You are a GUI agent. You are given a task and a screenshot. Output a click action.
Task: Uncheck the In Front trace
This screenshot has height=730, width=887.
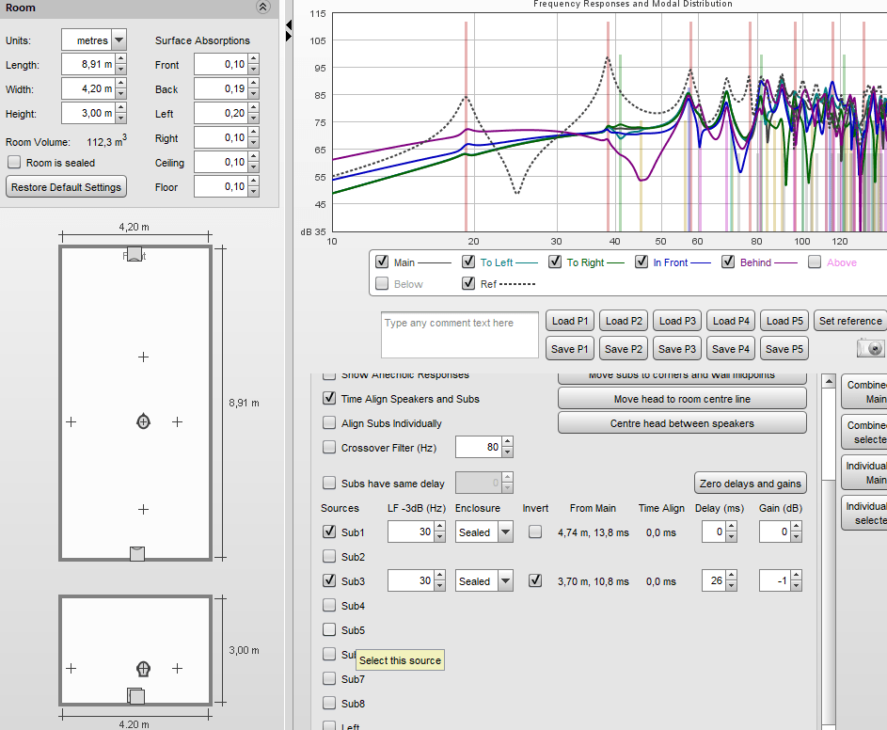[x=641, y=262]
